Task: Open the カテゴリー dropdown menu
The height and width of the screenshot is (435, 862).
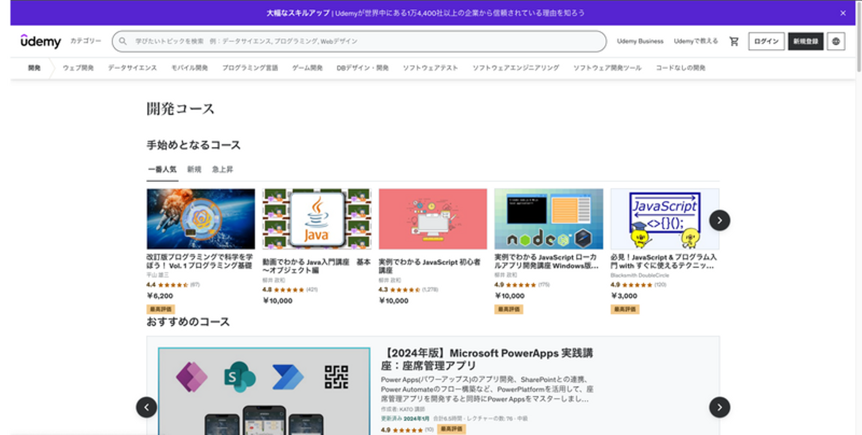Action: [86, 41]
